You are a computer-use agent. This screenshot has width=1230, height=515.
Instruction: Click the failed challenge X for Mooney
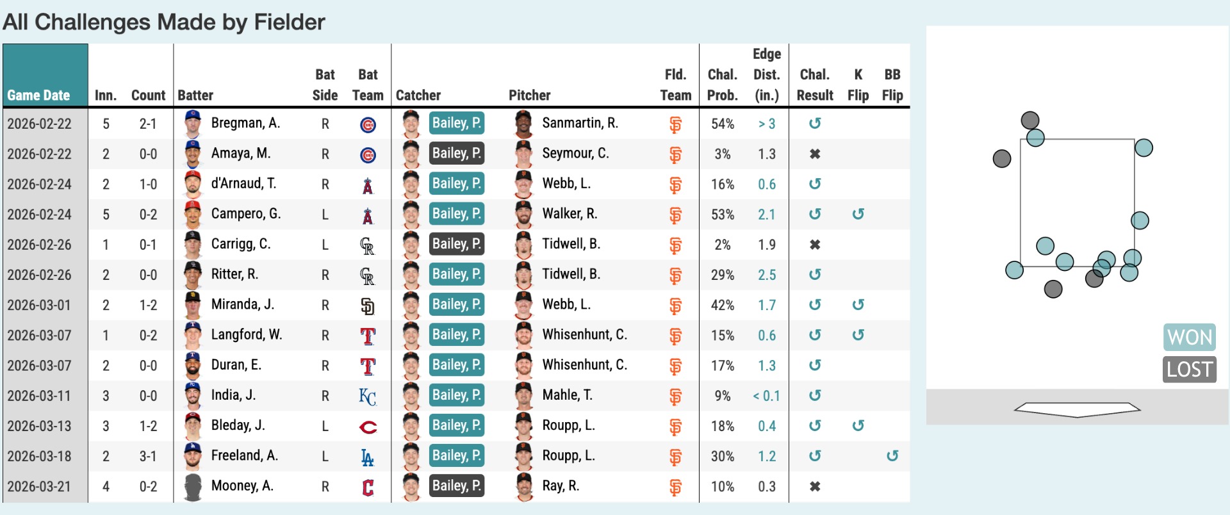click(815, 487)
